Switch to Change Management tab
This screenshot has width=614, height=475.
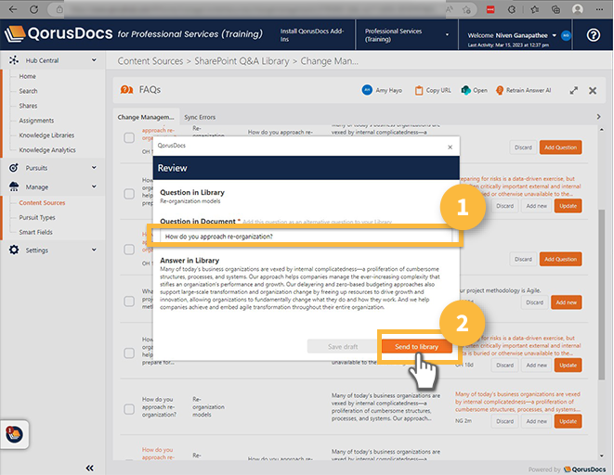point(146,117)
